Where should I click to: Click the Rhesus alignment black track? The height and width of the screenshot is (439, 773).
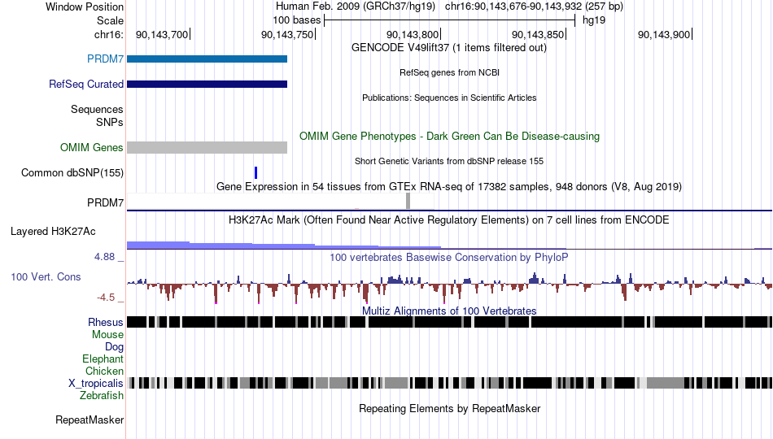tap(450, 322)
